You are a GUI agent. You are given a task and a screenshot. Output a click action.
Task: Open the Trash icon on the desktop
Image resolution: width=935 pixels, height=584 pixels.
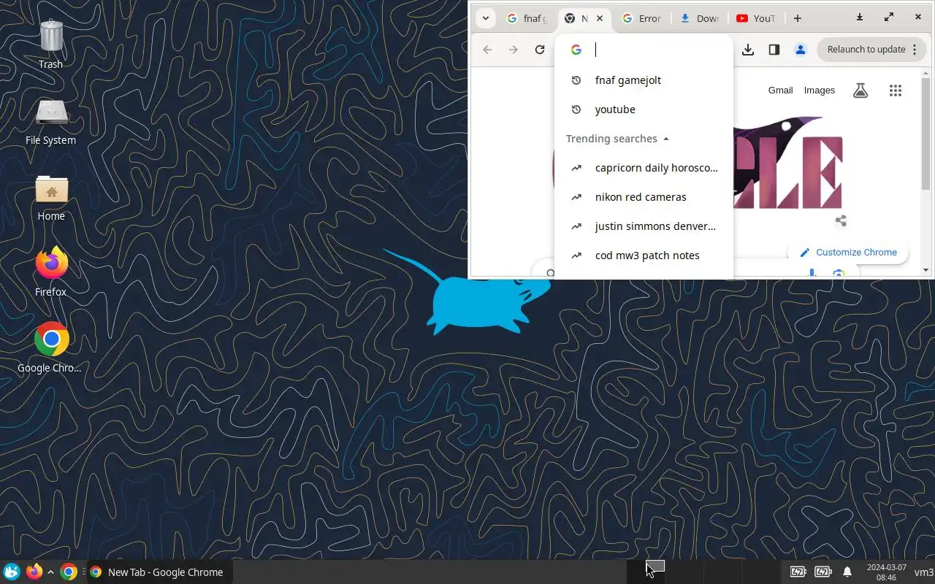click(x=51, y=44)
